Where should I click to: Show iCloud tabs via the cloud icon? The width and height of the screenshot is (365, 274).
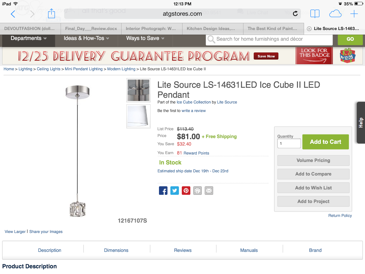click(335, 14)
